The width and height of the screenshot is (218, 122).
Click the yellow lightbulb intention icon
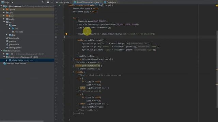tap(66, 34)
